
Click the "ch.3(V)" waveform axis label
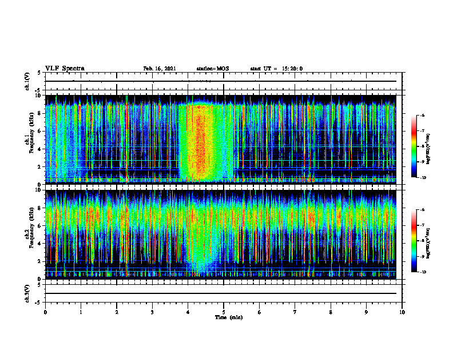click(27, 293)
